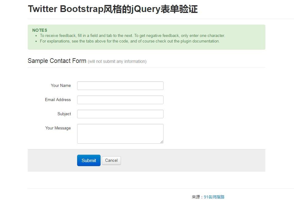Viewport: 294px width, 200px height.
Task: Click the Subject label
Action: [64, 114]
